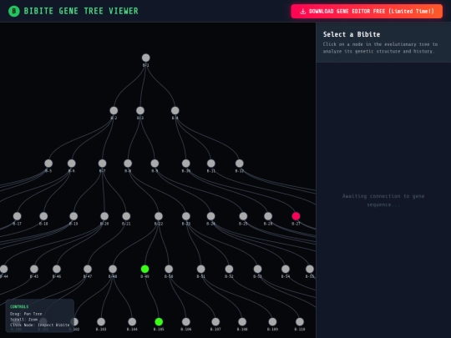Select root node B-1
The width and height of the screenshot is (451, 338).
point(146,58)
